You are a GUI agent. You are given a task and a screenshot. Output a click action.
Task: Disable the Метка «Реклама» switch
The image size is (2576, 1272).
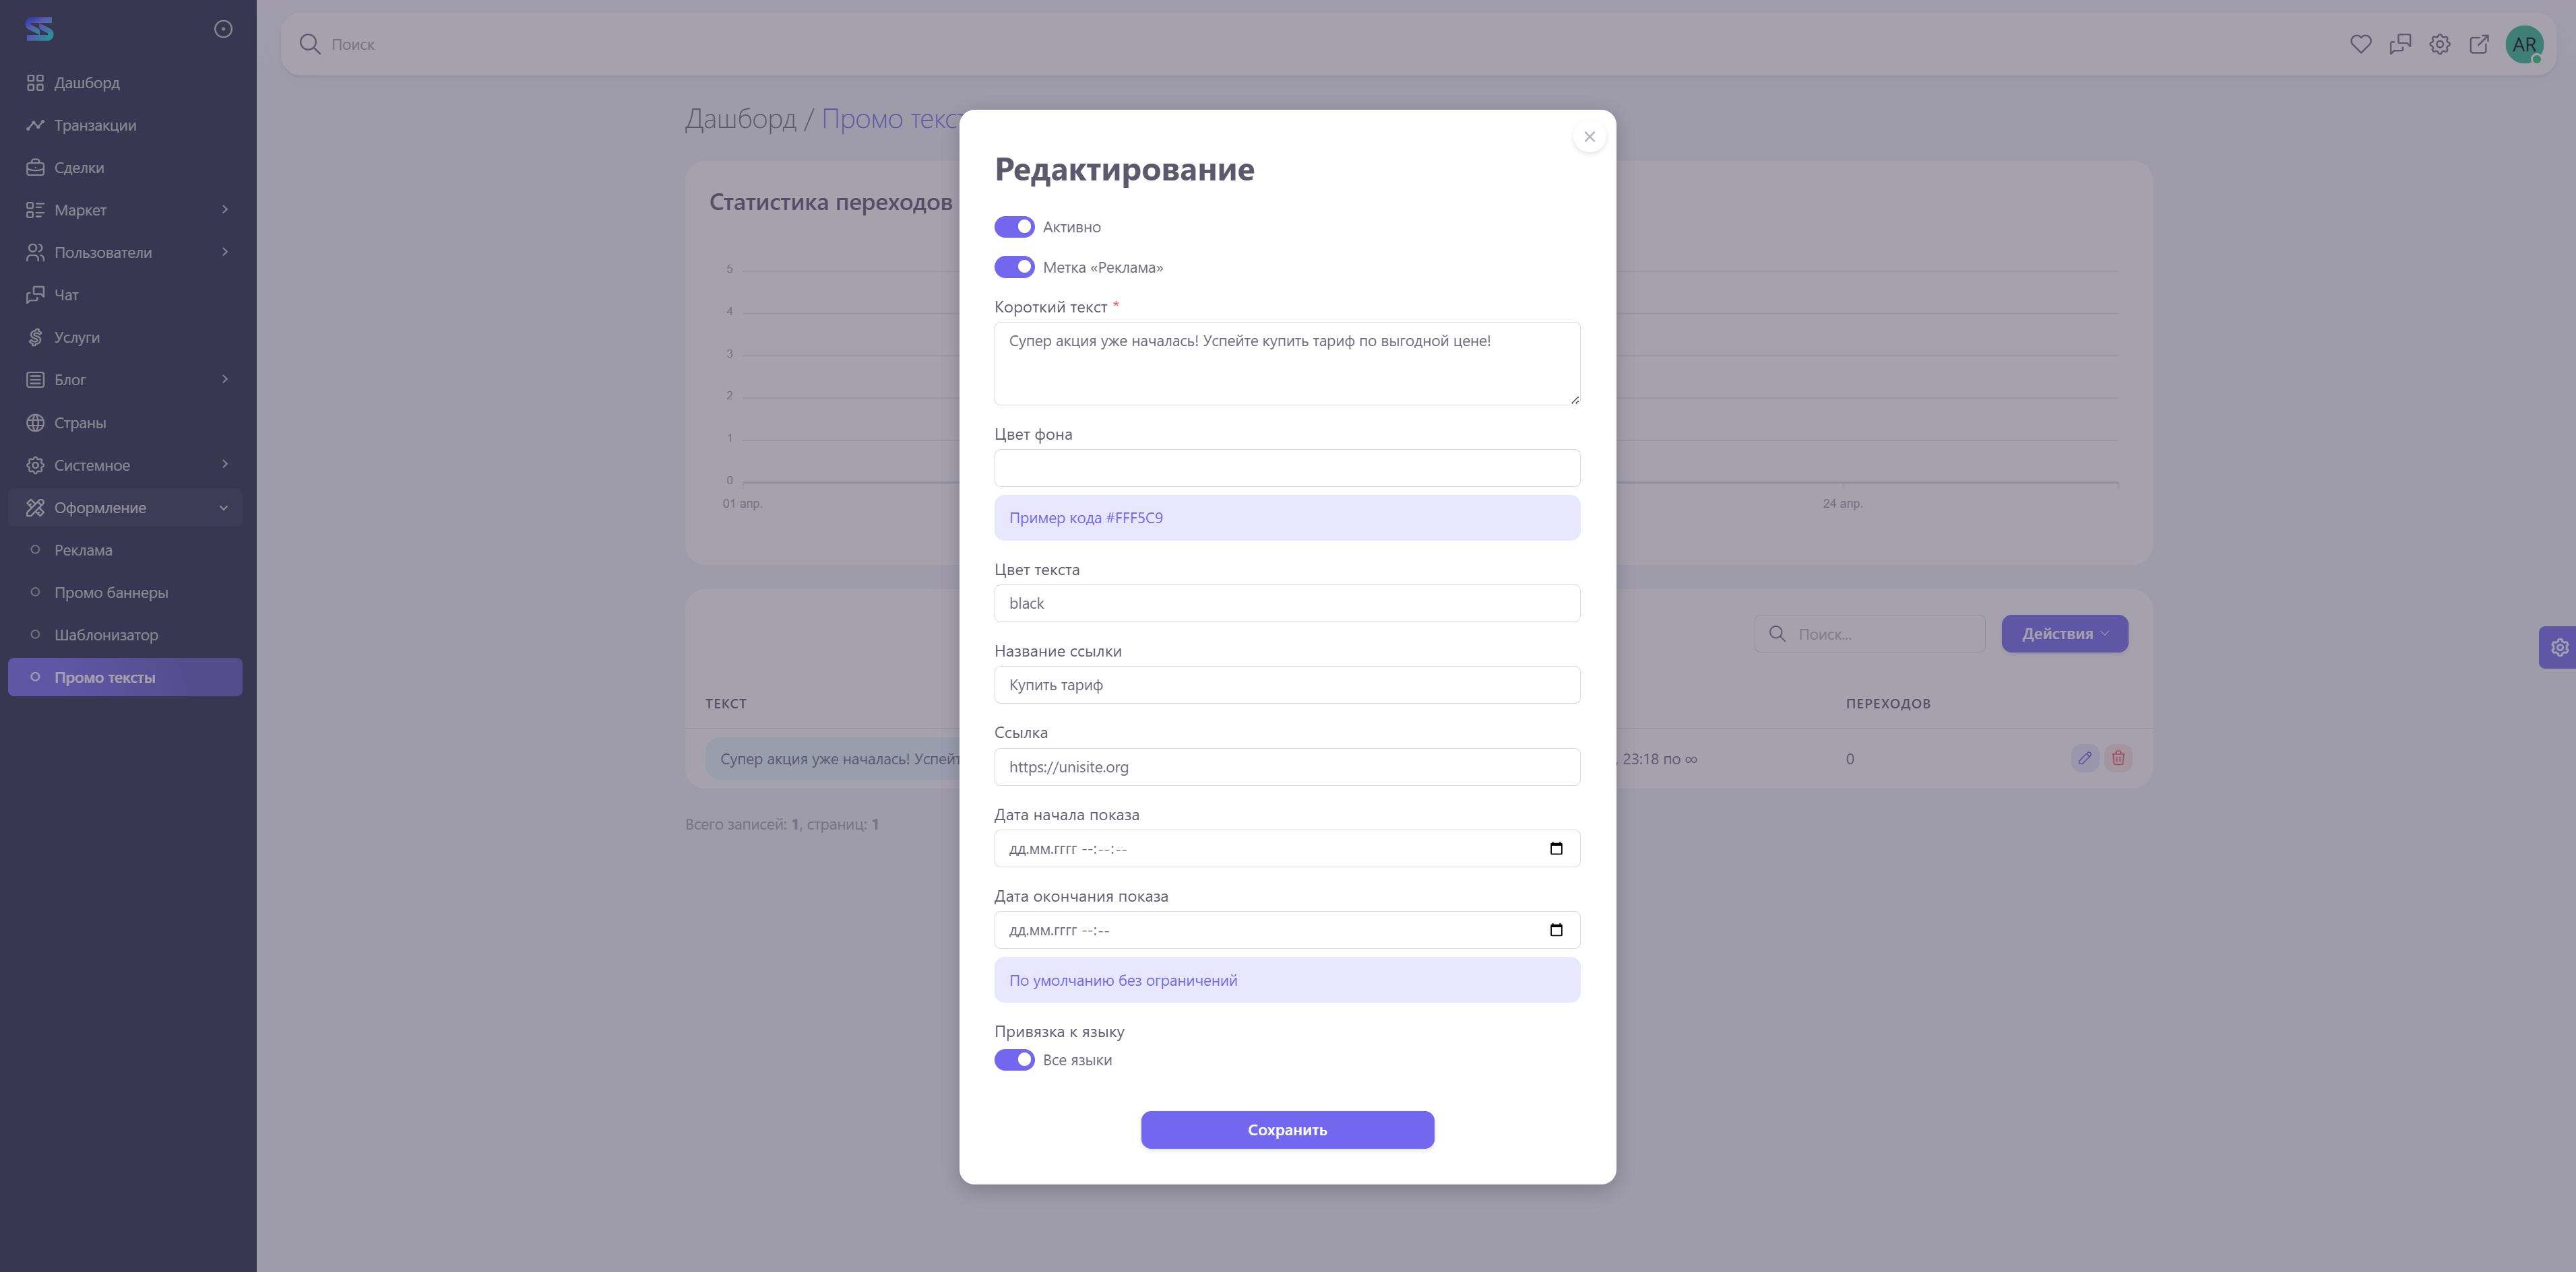pyautogui.click(x=1014, y=267)
